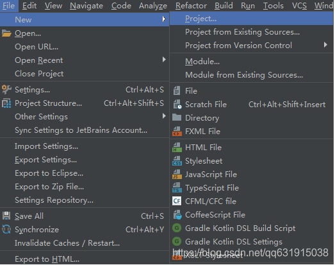Click the Stylesheet CSS icon

pyautogui.click(x=177, y=161)
